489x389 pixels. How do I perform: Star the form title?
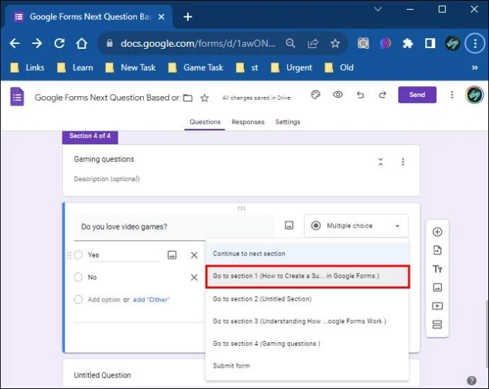[205, 98]
